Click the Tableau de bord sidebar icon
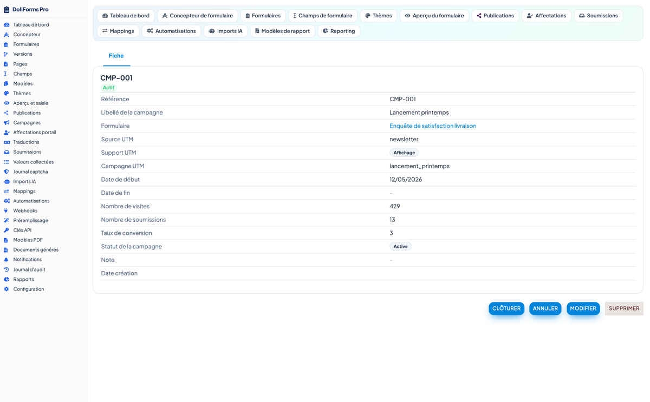 click(6, 25)
